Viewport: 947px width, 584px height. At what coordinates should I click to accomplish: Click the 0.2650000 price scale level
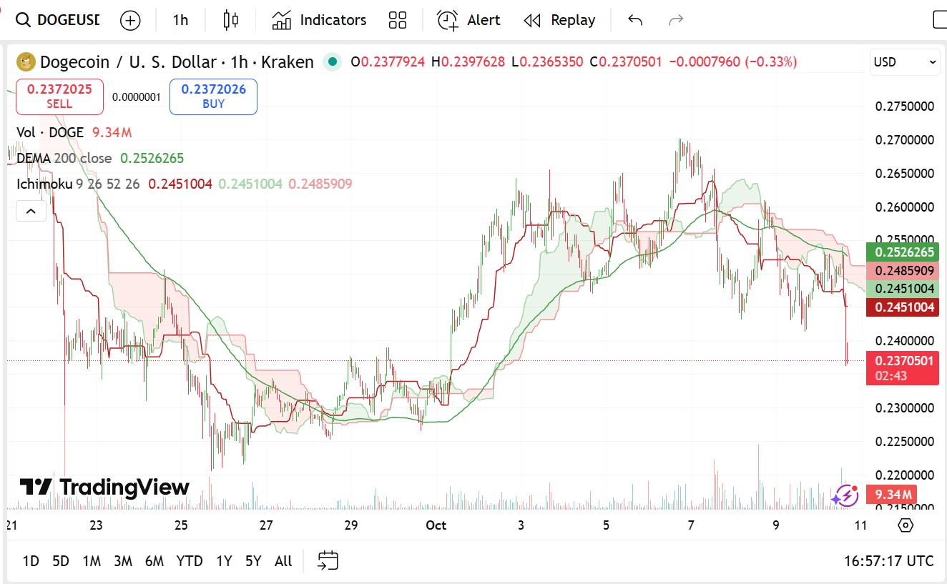[x=904, y=174]
